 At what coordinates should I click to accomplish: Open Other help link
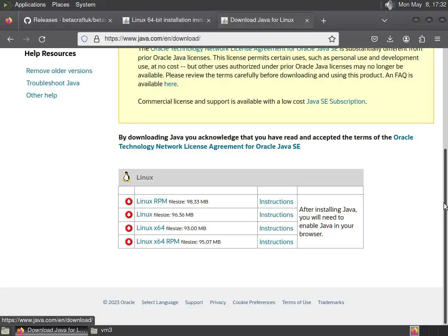click(x=42, y=95)
